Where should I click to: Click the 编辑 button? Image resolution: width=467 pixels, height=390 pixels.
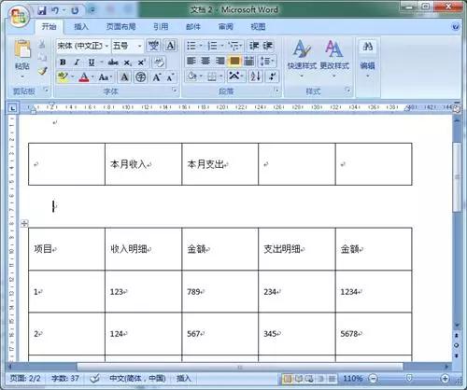[x=368, y=58]
